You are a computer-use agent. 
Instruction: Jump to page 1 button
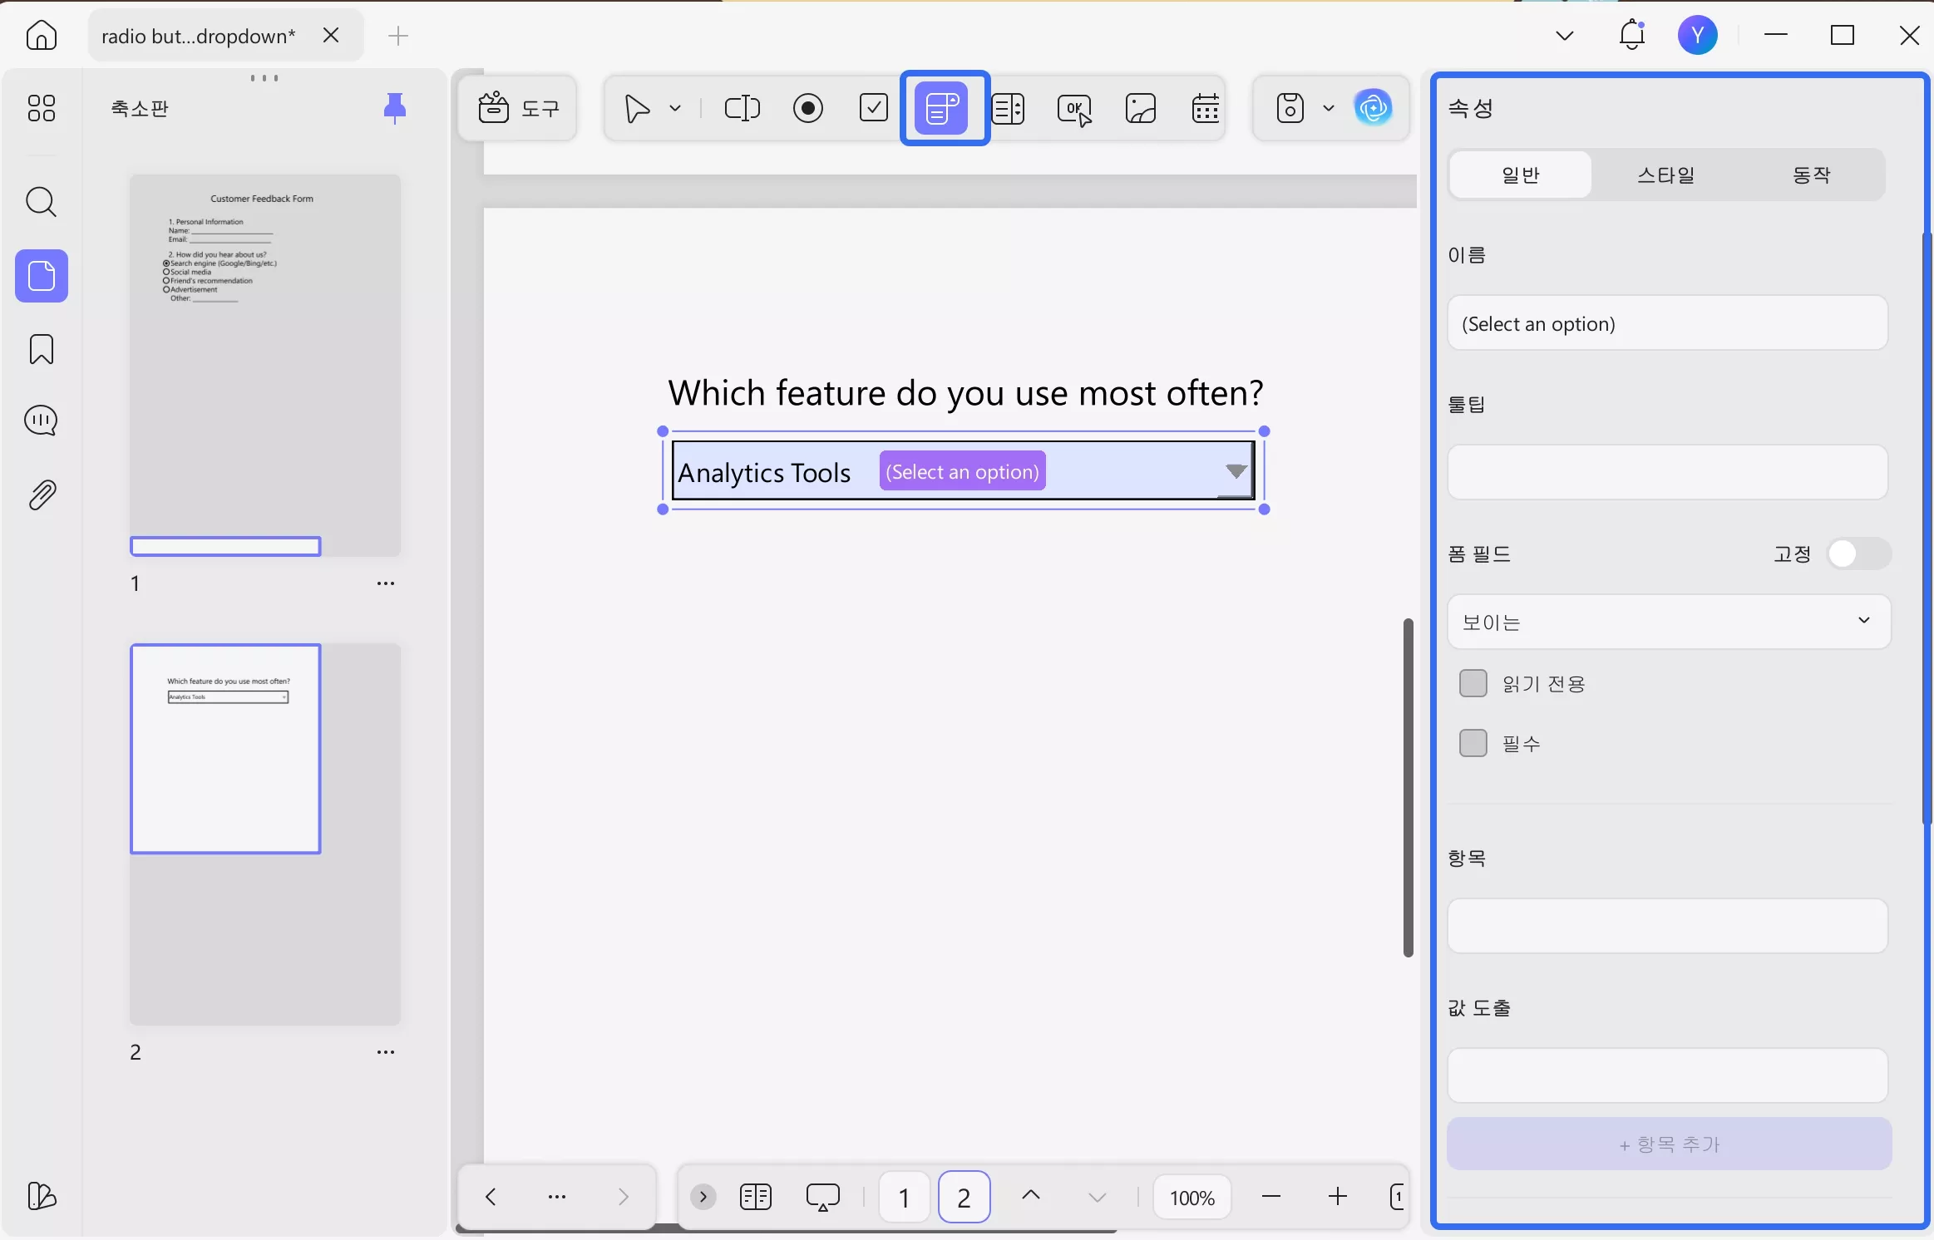[x=904, y=1198]
